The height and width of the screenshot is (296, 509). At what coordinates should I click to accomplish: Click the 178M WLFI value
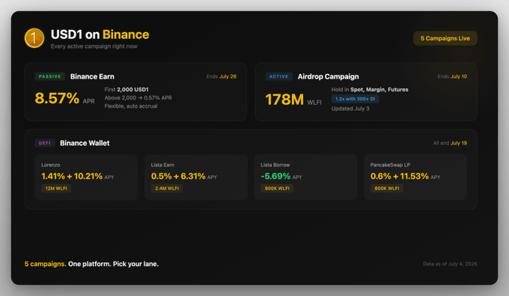(x=293, y=99)
